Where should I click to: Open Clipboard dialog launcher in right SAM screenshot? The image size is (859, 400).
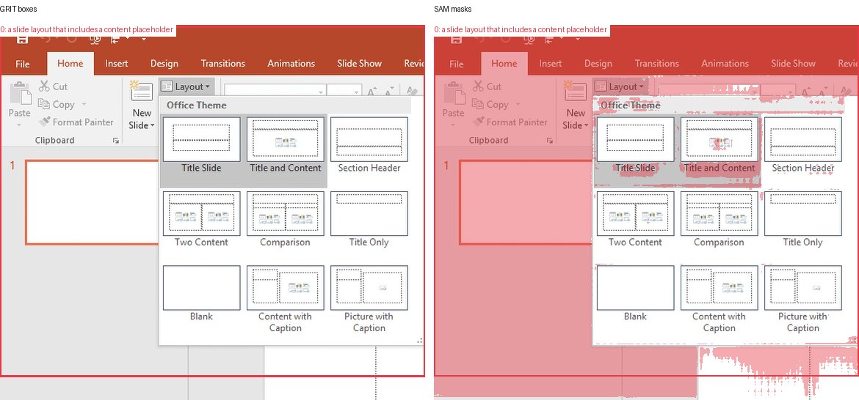(x=549, y=141)
